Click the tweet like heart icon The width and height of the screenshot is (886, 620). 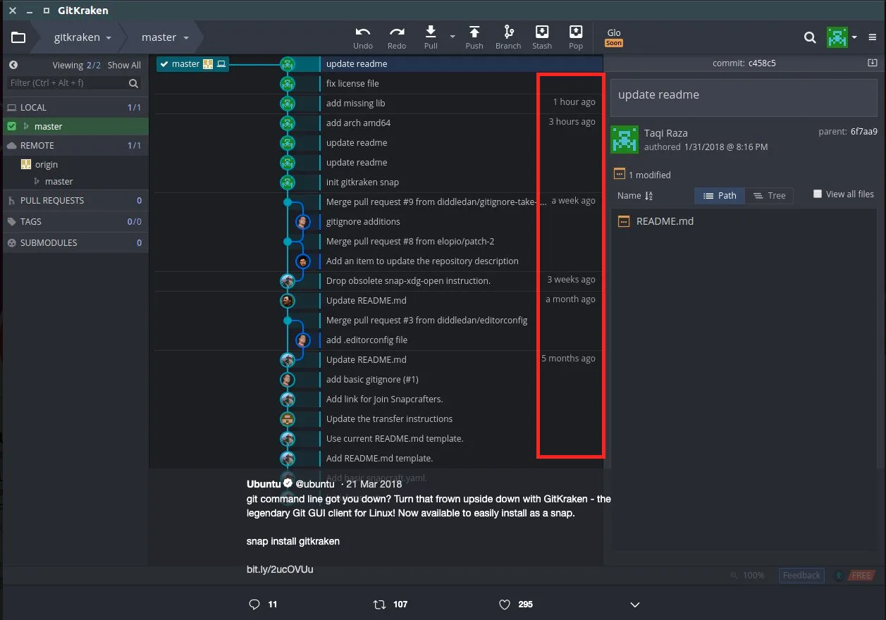[504, 604]
